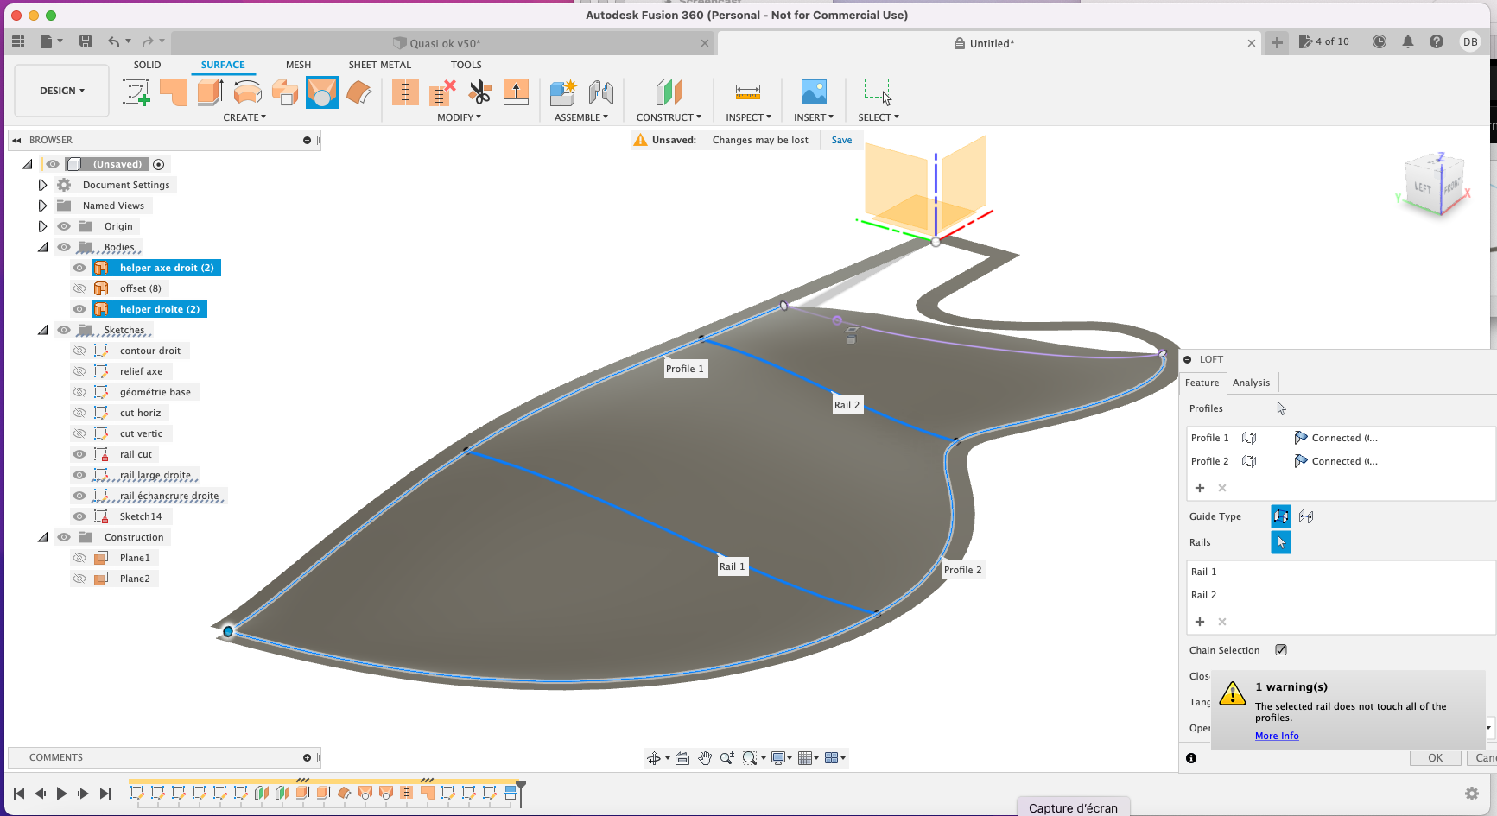Show the offset (8) body
The height and width of the screenshot is (816, 1497).
point(79,288)
